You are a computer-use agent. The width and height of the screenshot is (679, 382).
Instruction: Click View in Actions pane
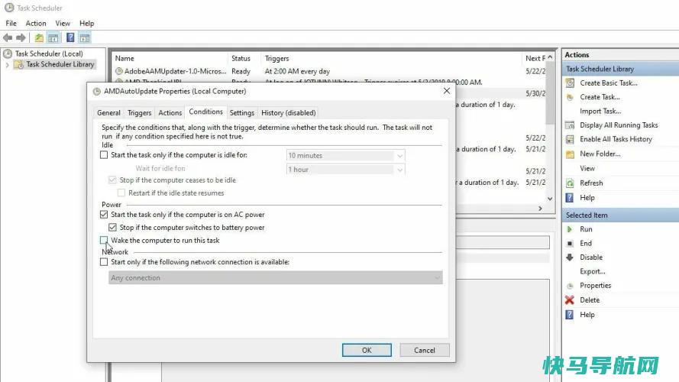[x=587, y=169]
